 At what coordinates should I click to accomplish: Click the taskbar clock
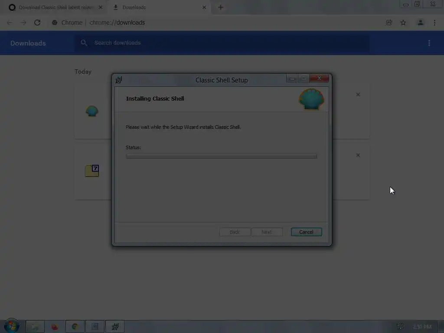pos(422,327)
